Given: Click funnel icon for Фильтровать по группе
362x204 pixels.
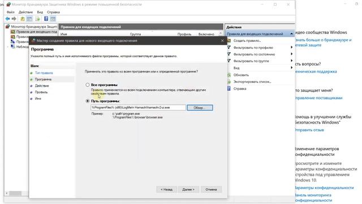Looking at the screenshot, I should [x=229, y=61].
